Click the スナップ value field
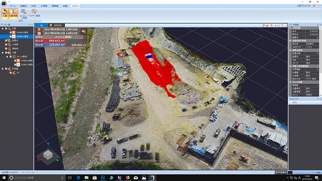The width and height of the screenshot is (322, 181). (x=312, y=63)
